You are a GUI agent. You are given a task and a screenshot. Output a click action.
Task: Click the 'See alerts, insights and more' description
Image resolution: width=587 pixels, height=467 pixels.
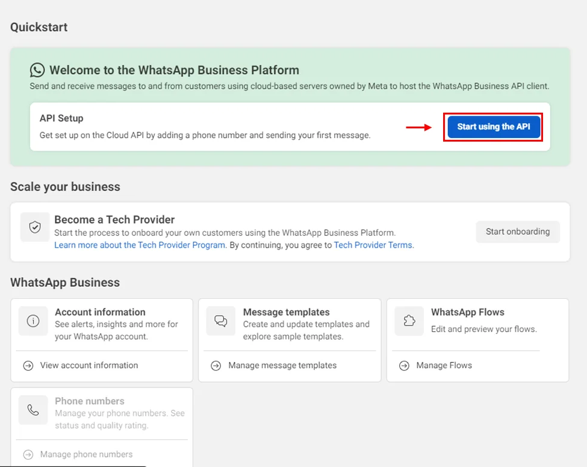[116, 330]
